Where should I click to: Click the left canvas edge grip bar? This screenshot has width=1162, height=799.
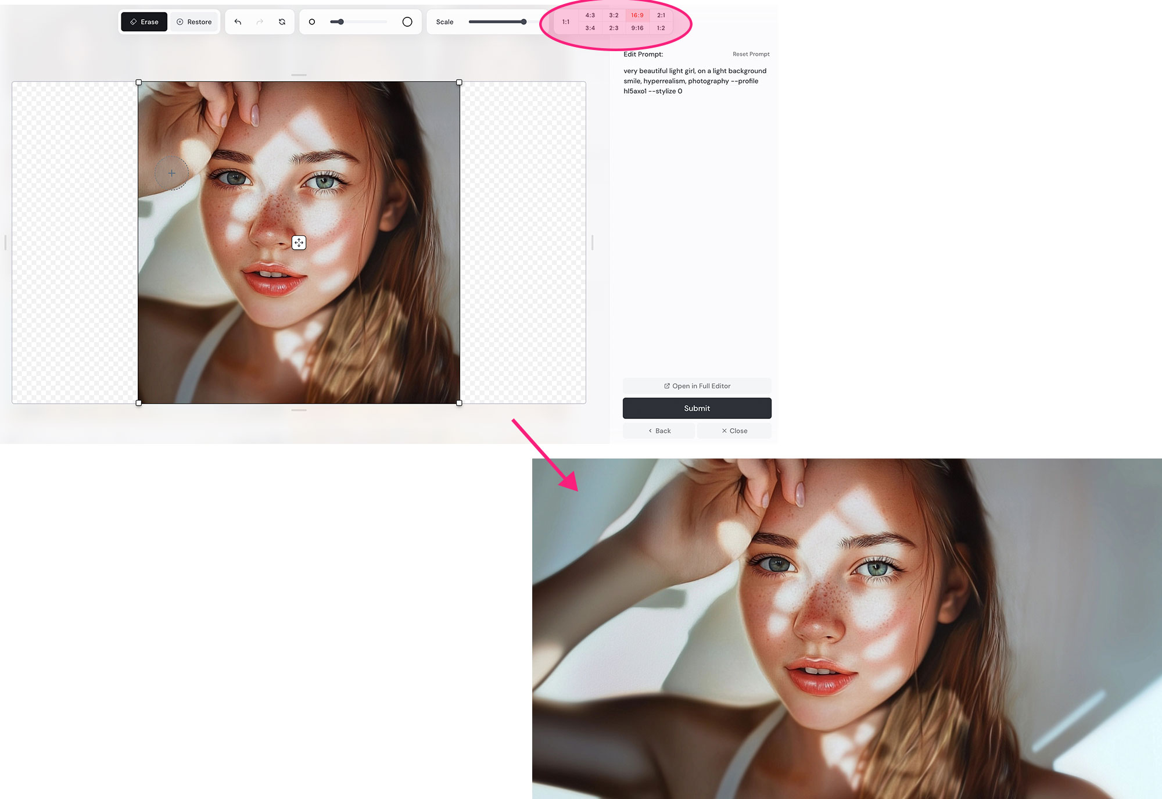point(5,242)
